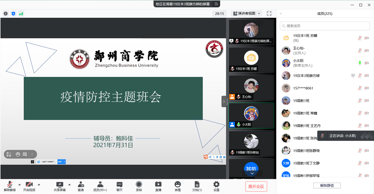Select the 19汉本1班 苏馨 video thumbnail

pyautogui.click(x=251, y=60)
